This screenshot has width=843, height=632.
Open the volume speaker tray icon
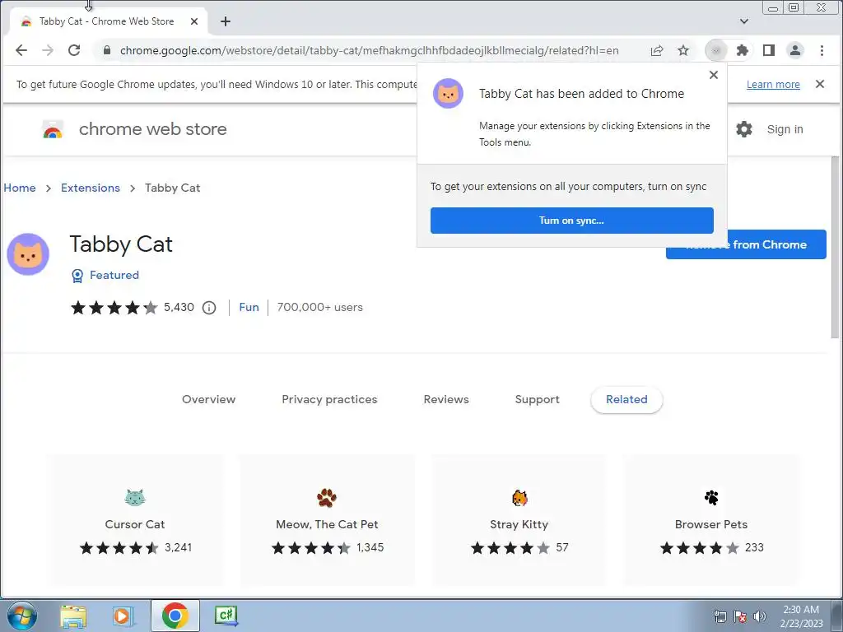coord(760,616)
